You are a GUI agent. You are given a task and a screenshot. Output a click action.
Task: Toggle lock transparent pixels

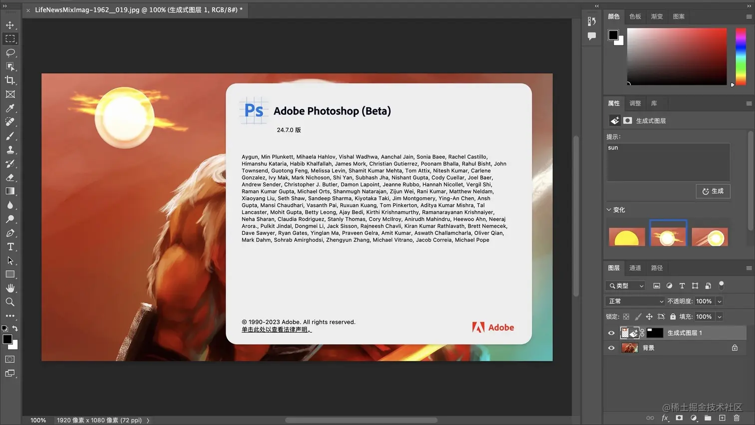[x=626, y=317]
